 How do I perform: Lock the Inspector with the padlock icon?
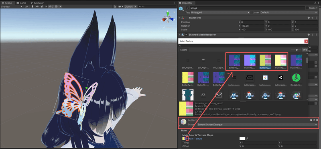pos(315,3)
